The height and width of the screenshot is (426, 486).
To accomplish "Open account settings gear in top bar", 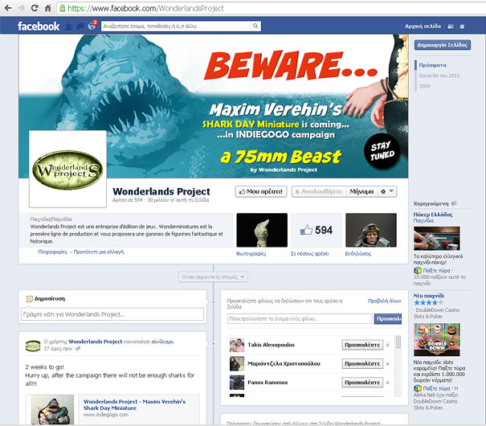I will pyautogui.click(x=462, y=27).
